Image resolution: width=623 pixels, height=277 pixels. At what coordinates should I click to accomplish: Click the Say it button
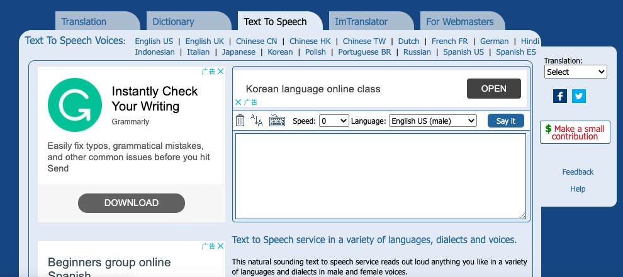(x=506, y=121)
